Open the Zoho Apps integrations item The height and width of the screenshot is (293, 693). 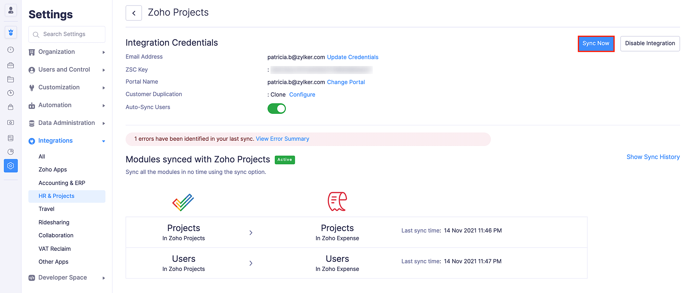click(53, 170)
